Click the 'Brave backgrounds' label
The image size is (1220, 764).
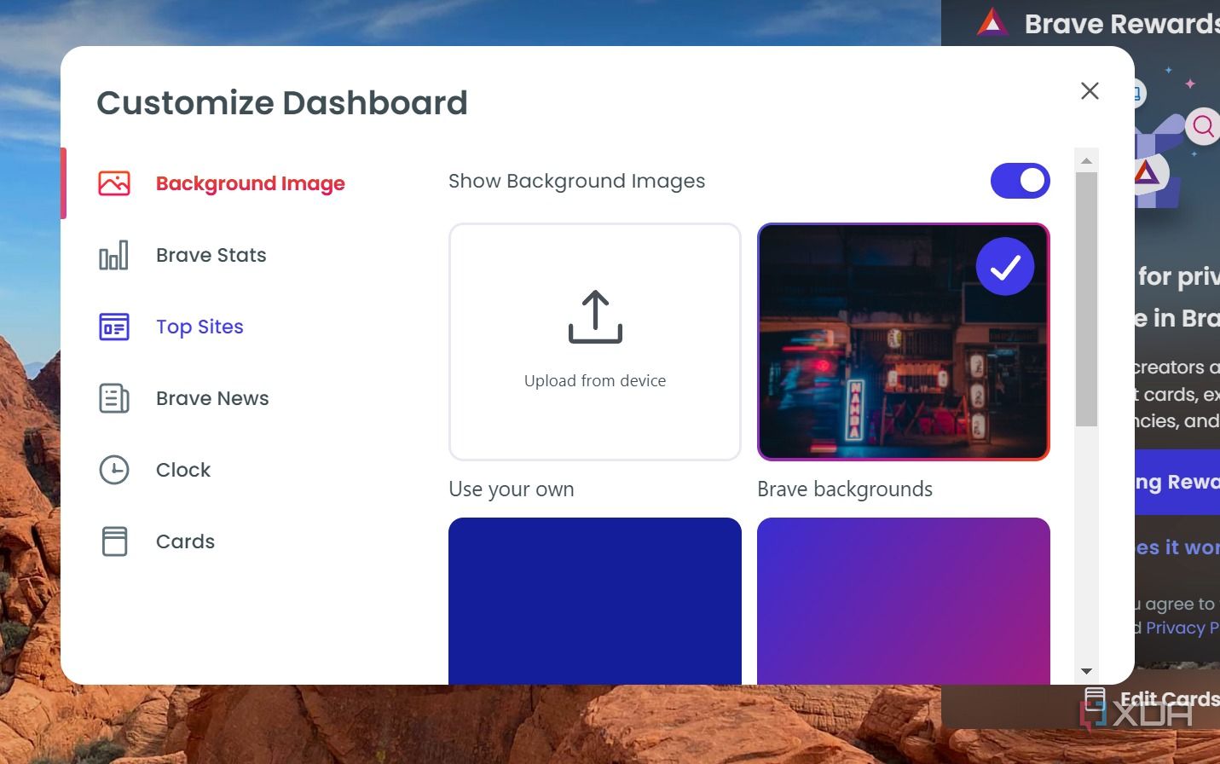tap(845, 489)
